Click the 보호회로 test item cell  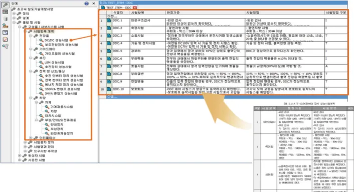click(148, 91)
